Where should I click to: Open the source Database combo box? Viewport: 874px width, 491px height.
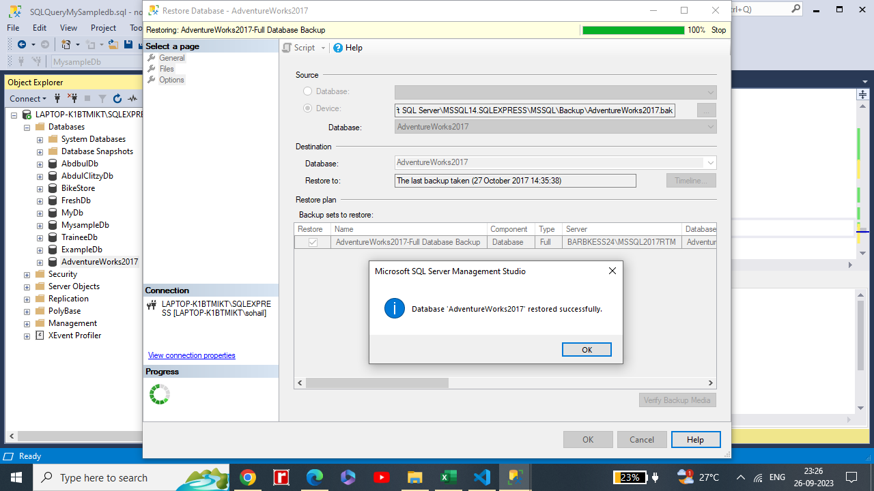[555, 92]
